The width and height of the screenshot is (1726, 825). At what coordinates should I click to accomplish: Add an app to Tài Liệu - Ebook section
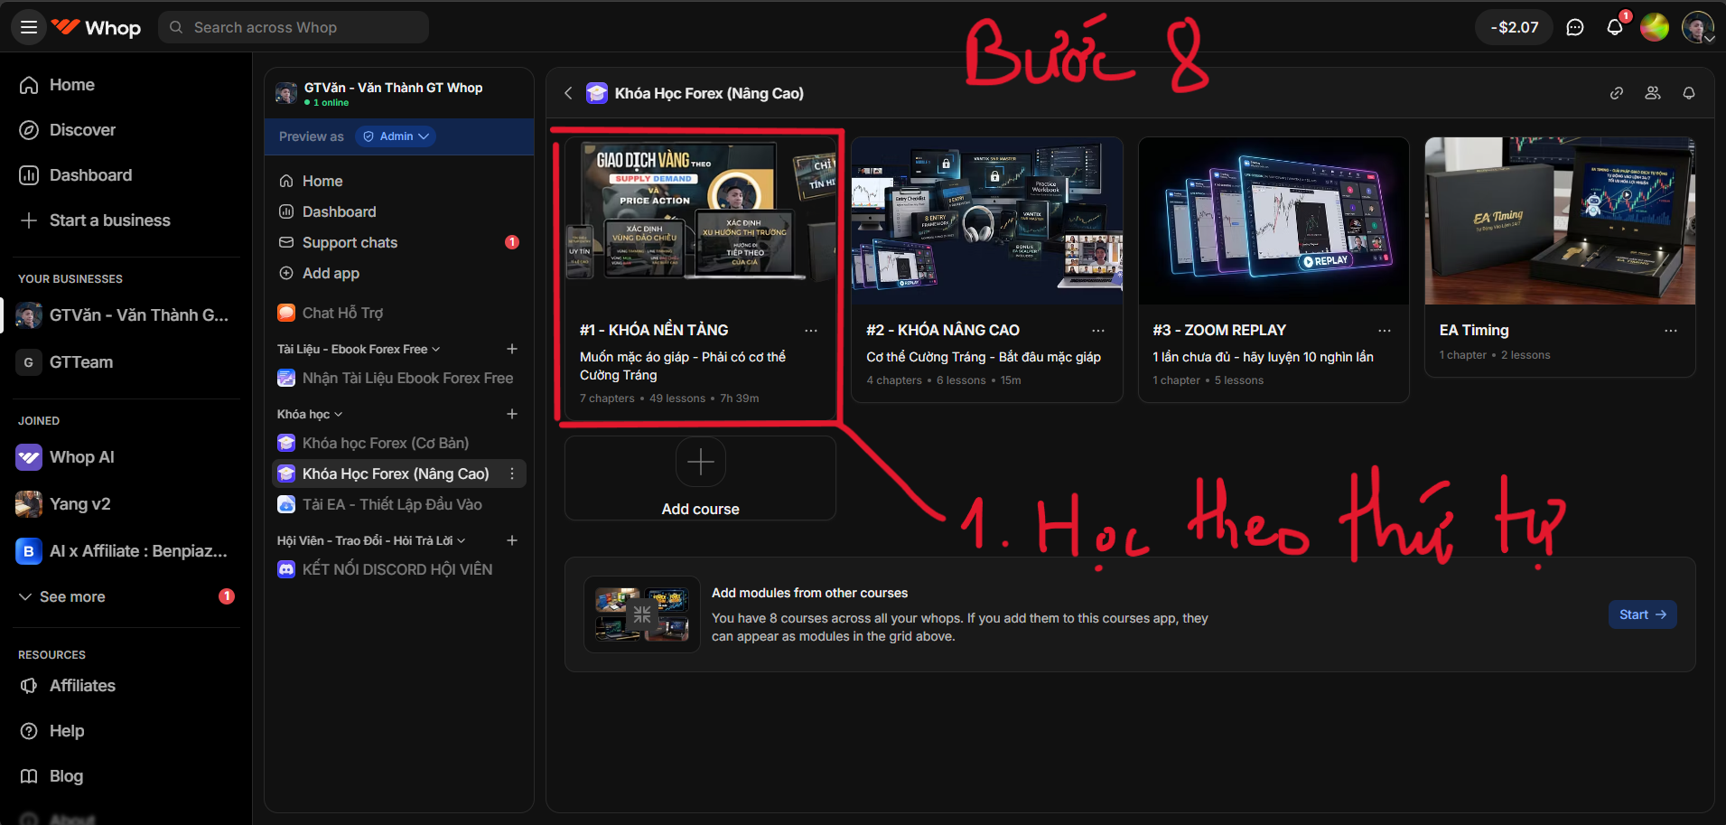512,349
